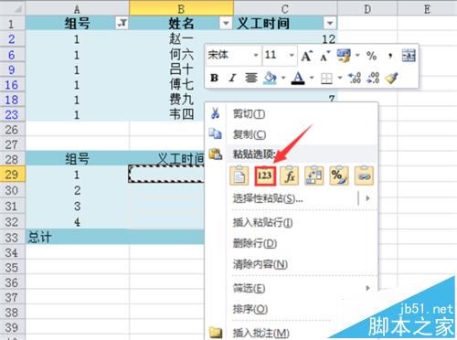This screenshot has width=457, height=340.
Task: Choose Paste Link option
Action: click(364, 175)
